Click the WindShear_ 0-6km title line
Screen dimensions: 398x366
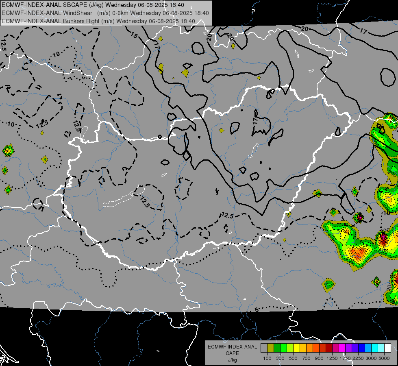pos(105,13)
